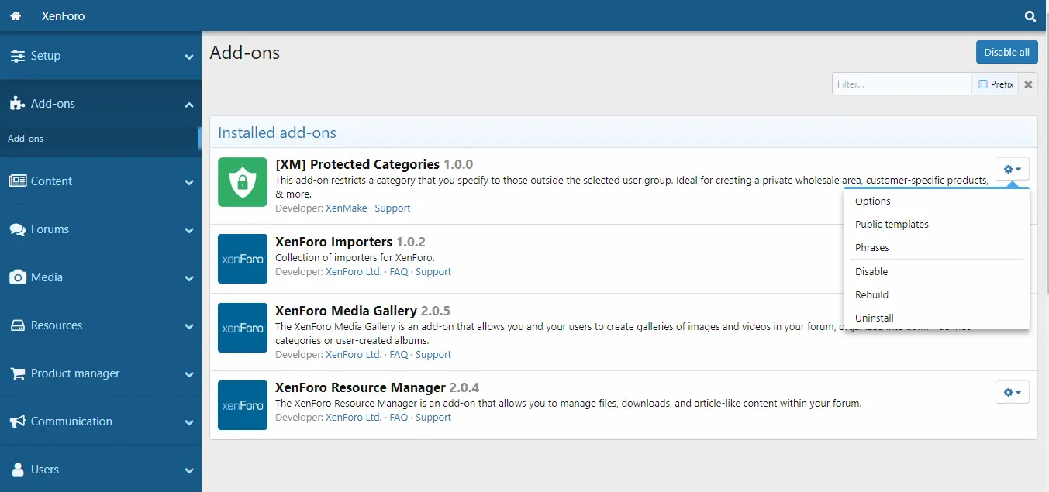This screenshot has width=1049, height=492.
Task: Open the XenMake developer link
Action: (346, 208)
